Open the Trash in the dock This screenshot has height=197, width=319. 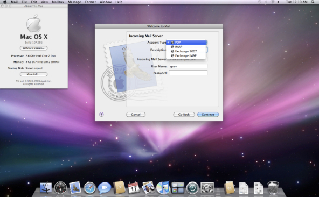coord(273,188)
